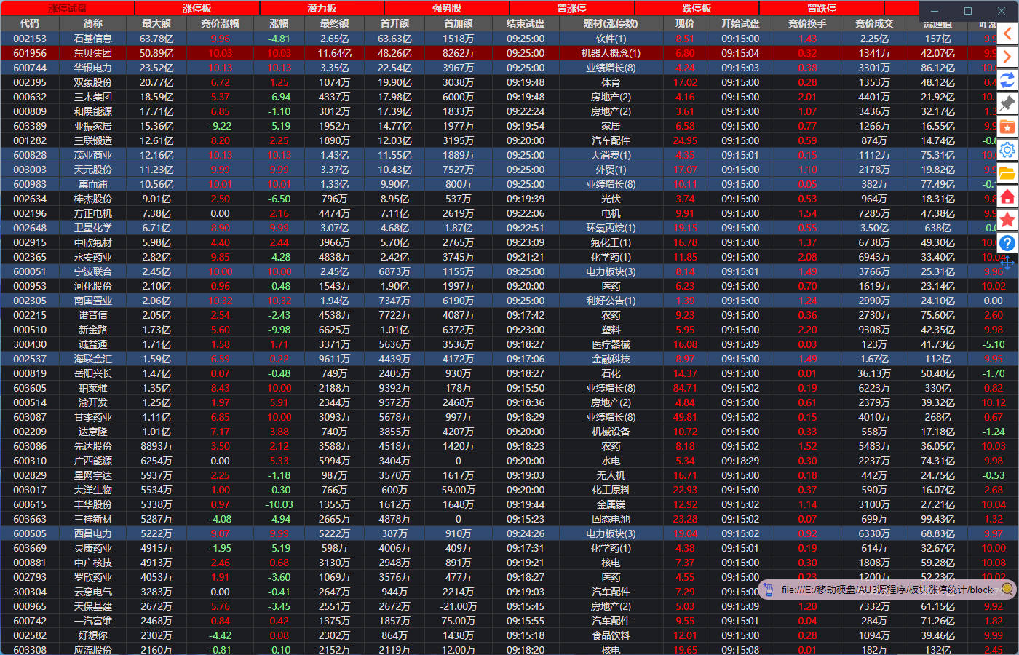Screen dimensions: 1019x655
Task: Select the 强势股 tab
Action: [447, 8]
